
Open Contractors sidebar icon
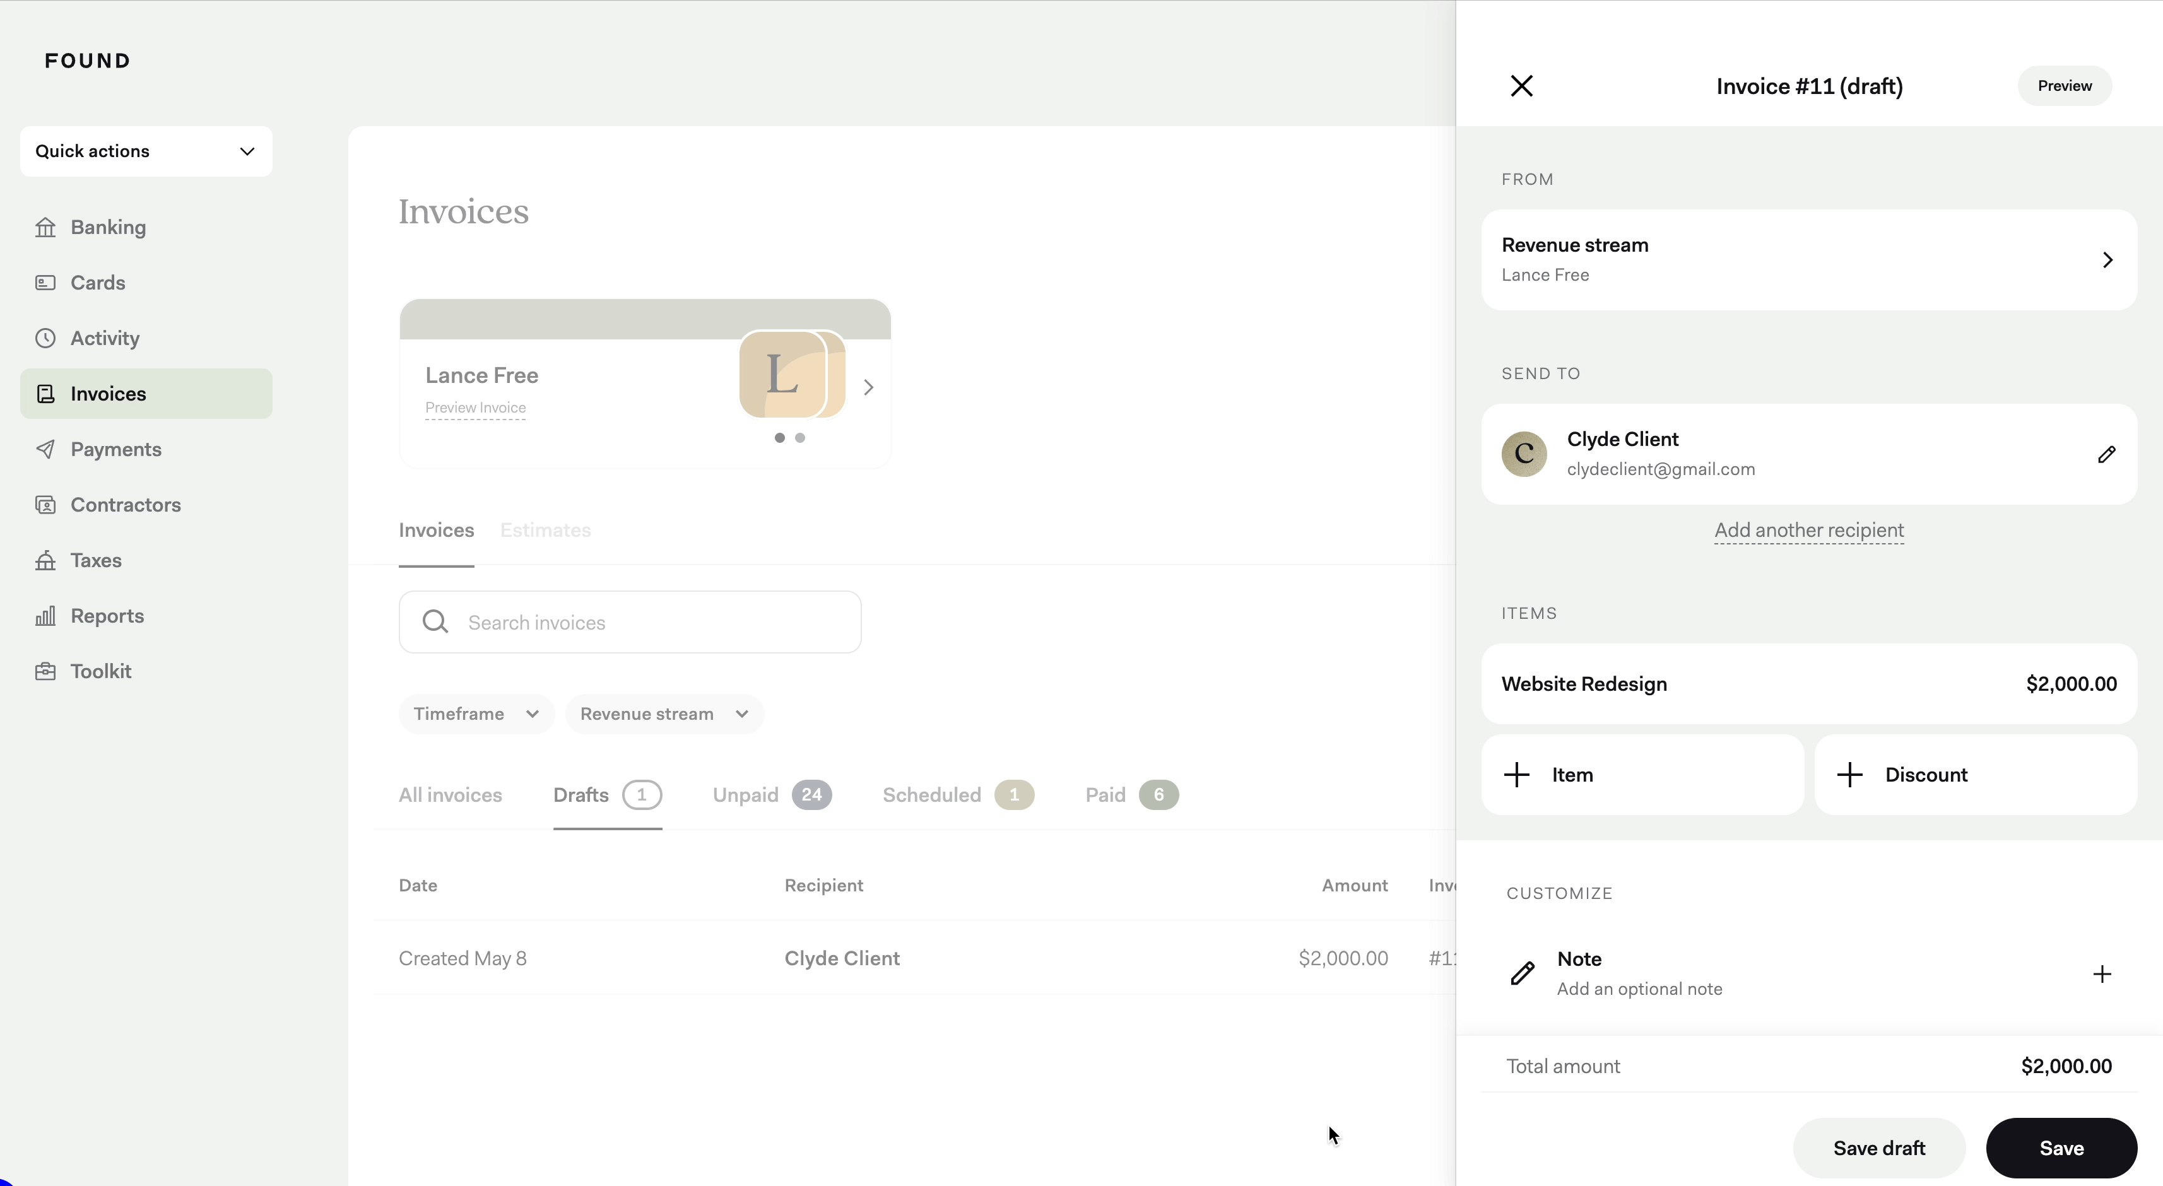click(45, 505)
